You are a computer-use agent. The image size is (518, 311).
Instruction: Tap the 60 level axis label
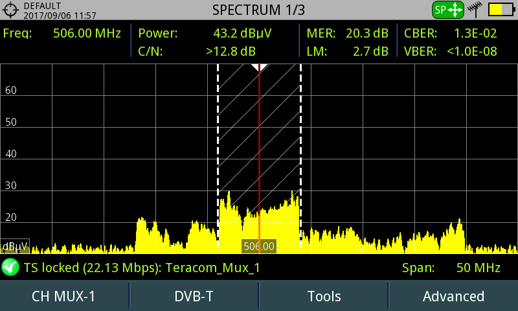(11, 90)
